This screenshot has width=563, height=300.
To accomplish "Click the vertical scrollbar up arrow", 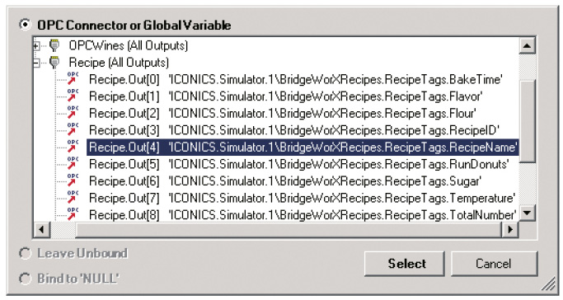I will coord(527,45).
